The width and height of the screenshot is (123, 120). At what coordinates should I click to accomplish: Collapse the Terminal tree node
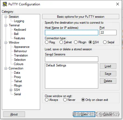(x=6, y=25)
